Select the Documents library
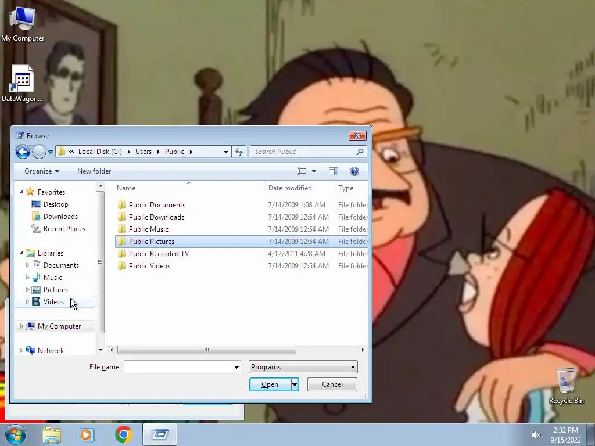Image resolution: width=595 pixels, height=446 pixels. pos(61,265)
